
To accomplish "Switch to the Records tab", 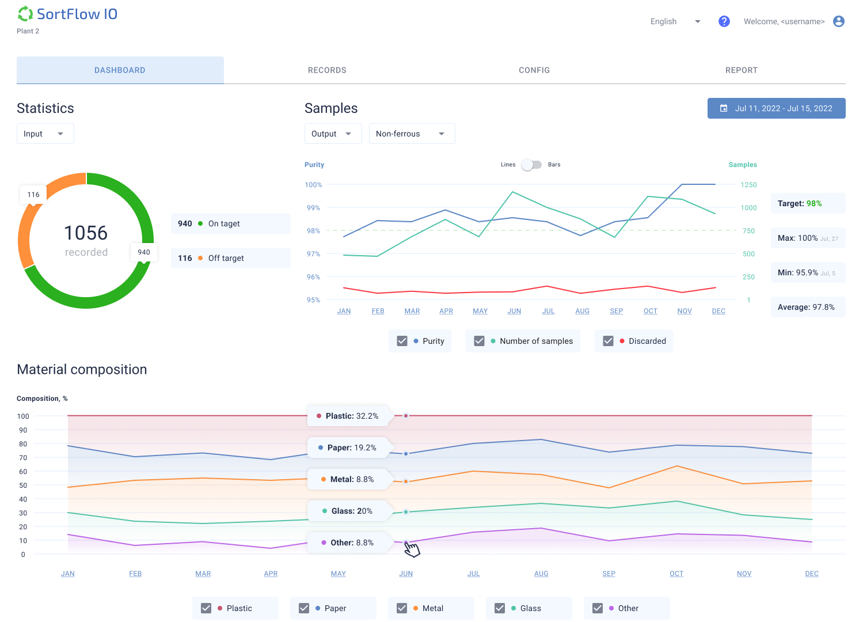I will (327, 70).
